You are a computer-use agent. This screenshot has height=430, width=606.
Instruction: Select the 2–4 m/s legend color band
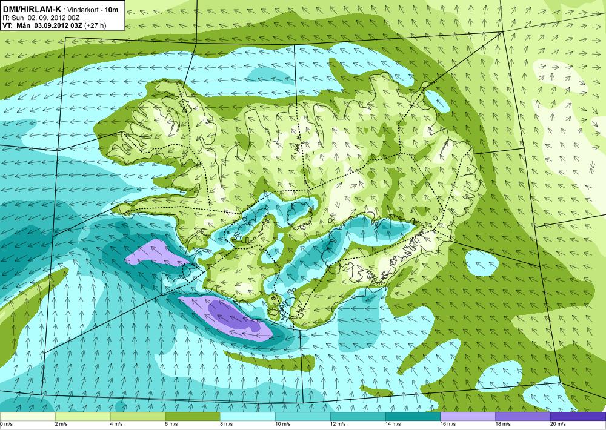click(82, 417)
